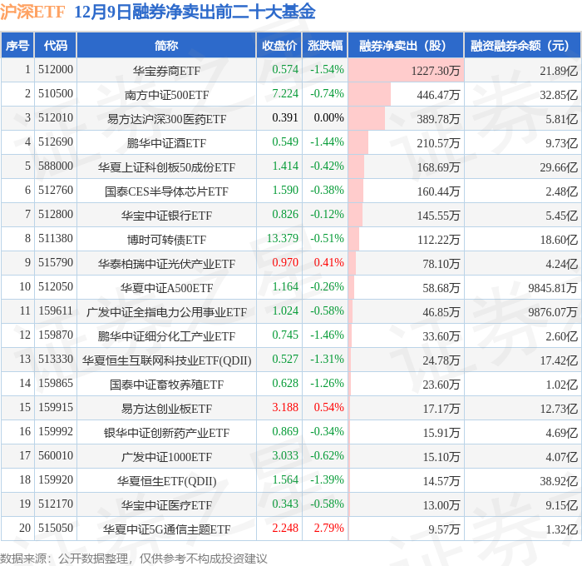Select the 沪深ETF title text
The width and height of the screenshot is (582, 566).
(32, 12)
